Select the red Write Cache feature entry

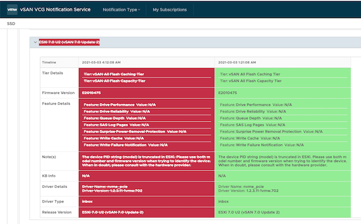[x=114, y=138]
